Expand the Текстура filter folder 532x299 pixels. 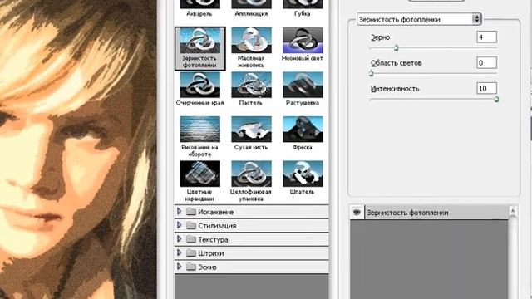coord(180,239)
